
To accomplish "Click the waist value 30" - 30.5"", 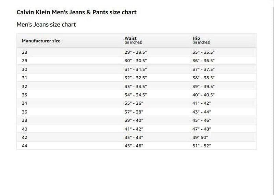I will pos(136,61).
